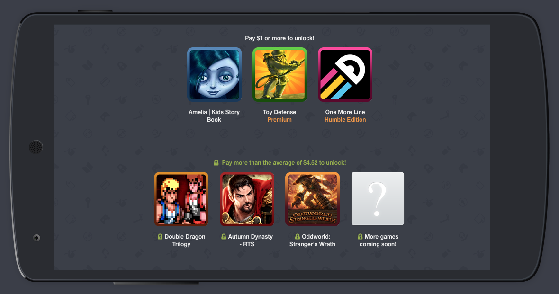The width and height of the screenshot is (559, 294).
Task: Click the lock icon beside More games
Action: click(360, 236)
